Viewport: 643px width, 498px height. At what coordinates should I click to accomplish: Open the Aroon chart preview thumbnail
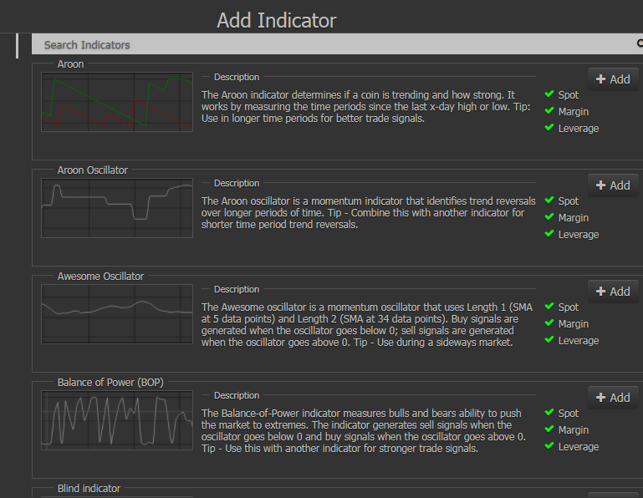(117, 102)
